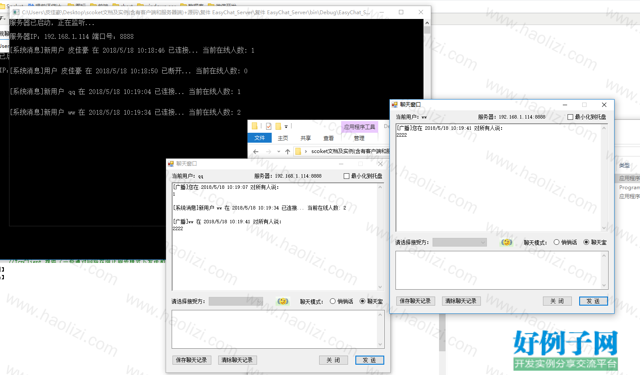This screenshot has height=375, width=640.
Task: Click scroll-down arrow of ww chat log
Action: coord(604,228)
